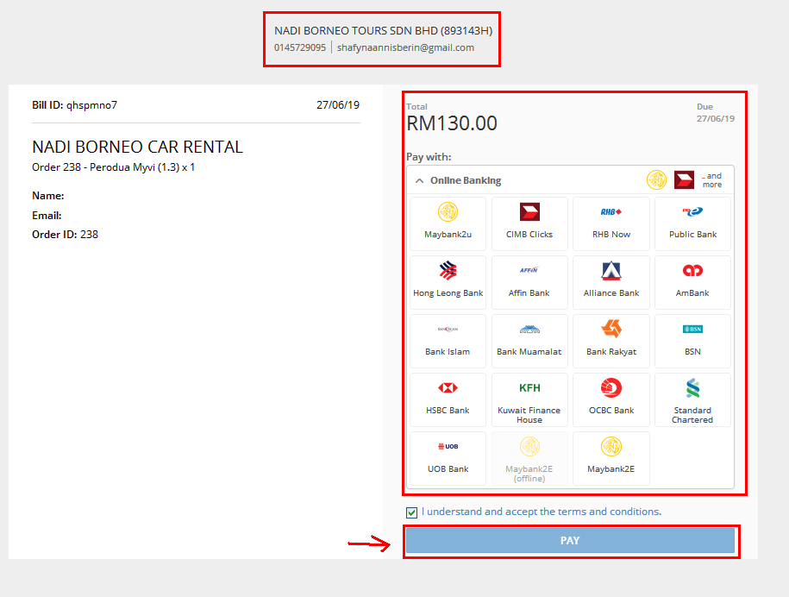The image size is (789, 597).
Task: Choose CIMB Clicks bank option
Action: point(529,223)
